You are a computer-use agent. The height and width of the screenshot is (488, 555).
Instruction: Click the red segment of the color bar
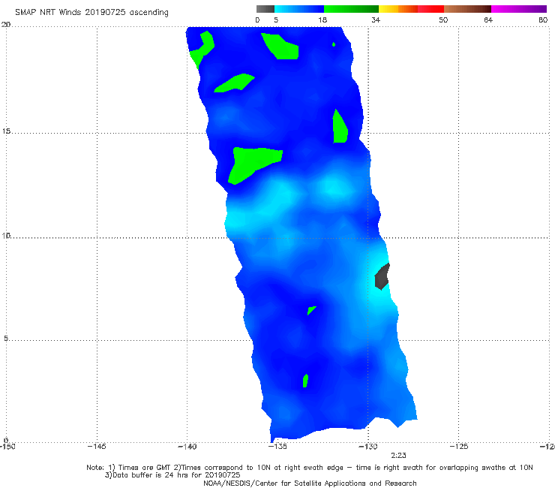[x=430, y=9]
